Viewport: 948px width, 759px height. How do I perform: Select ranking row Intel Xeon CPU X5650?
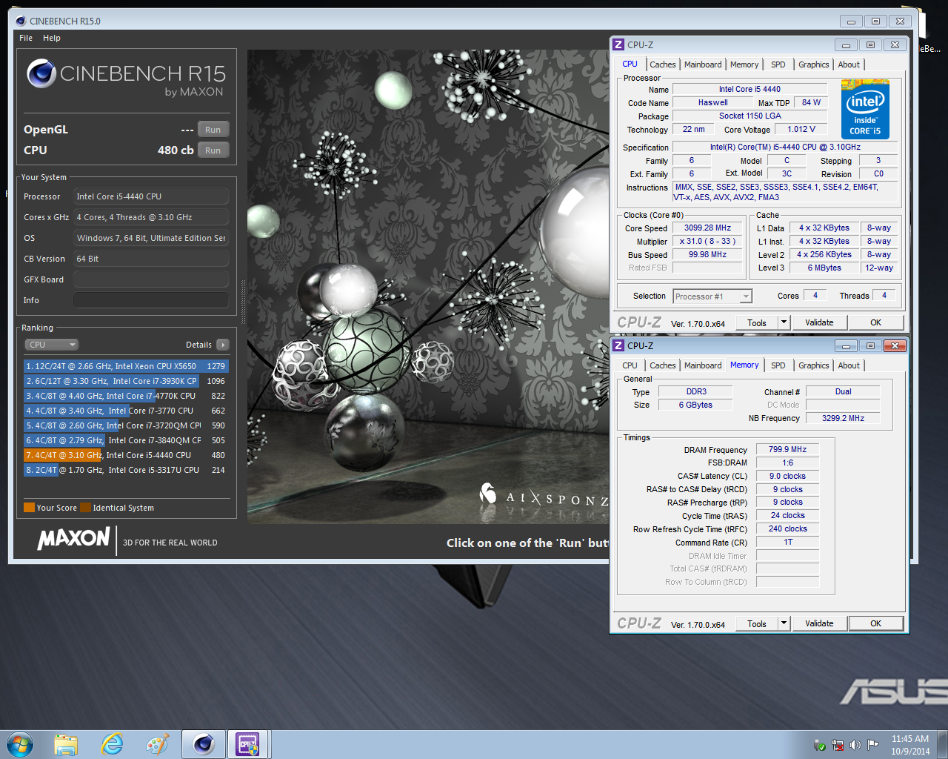[x=126, y=366]
